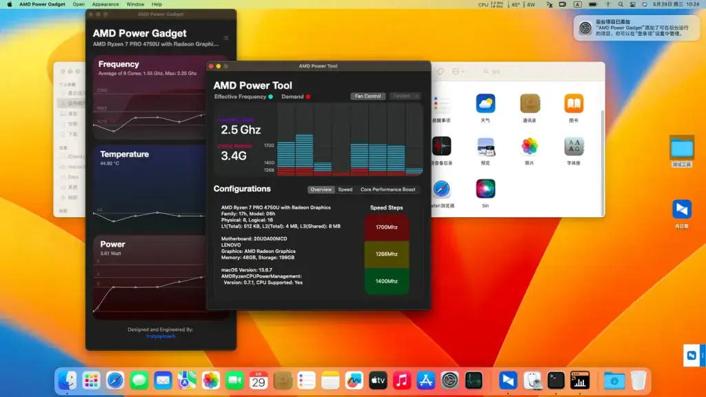Open the Fastest speed dropdown
Viewport: 706px width, 397px height.
pos(404,96)
